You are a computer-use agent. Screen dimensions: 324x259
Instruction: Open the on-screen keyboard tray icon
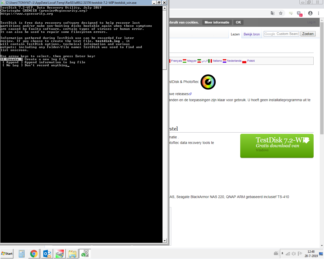[276, 253]
